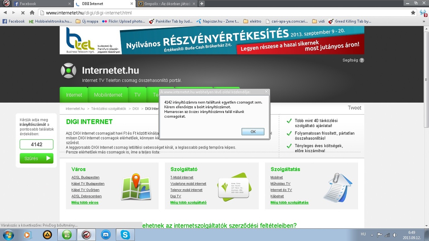Image resolution: width=429 pixels, height=241 pixels.
Task: Stop page loading with X button
Action: point(23,13)
